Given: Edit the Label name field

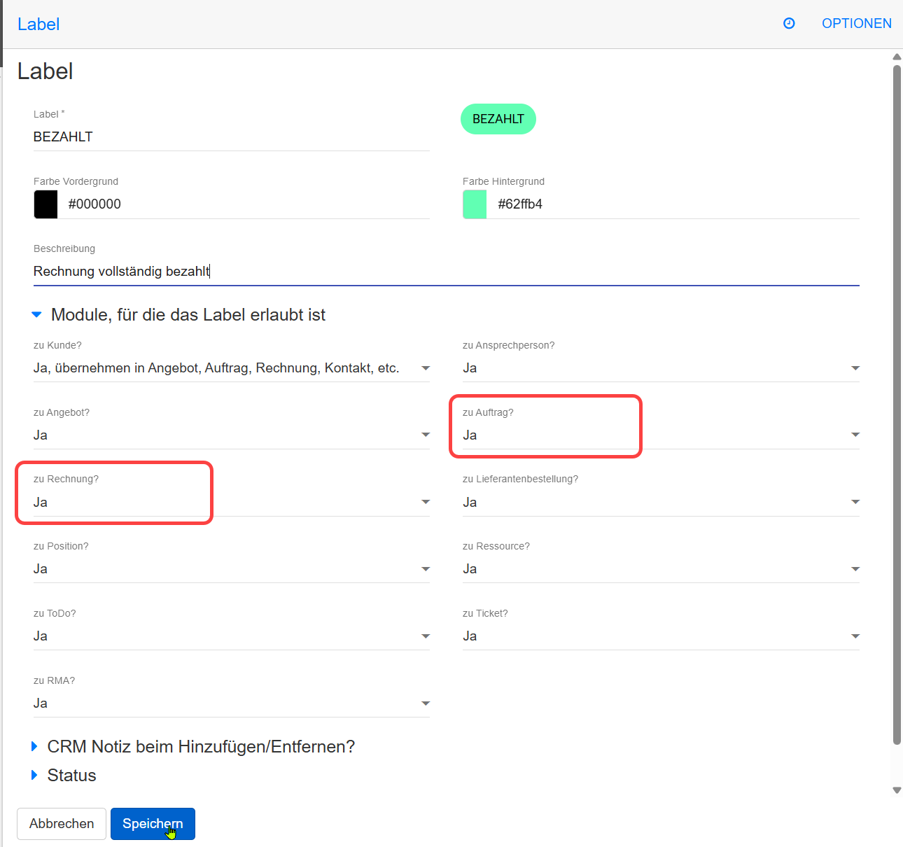Looking at the screenshot, I should [232, 136].
